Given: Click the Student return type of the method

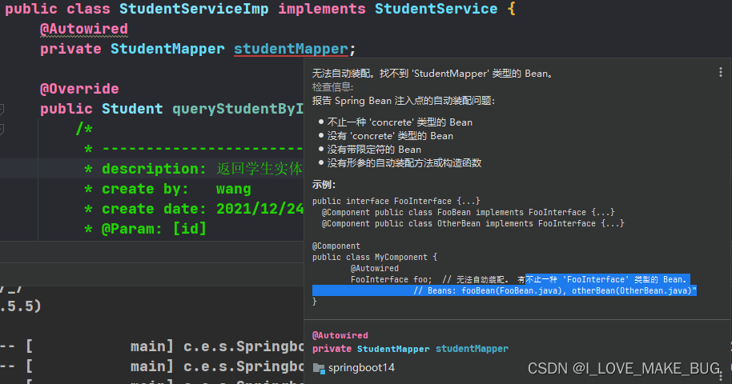Looking at the screenshot, I should click(x=132, y=109).
